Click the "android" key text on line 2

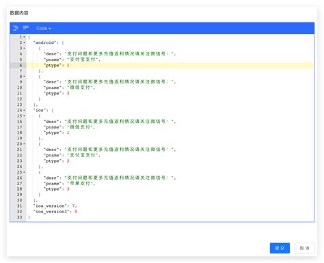pos(44,42)
